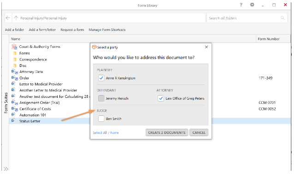
Task: Click Court & Authority Forms building icon
Action: pyautogui.click(x=14, y=47)
